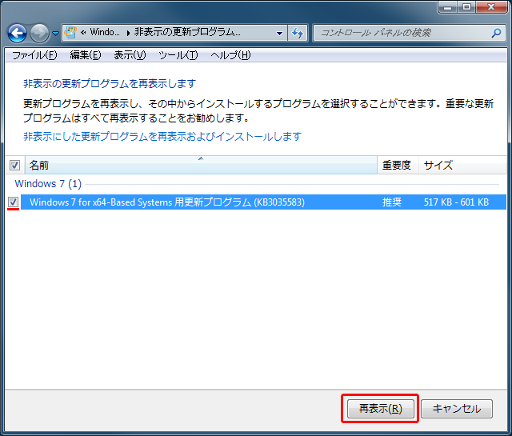Open the 表示(V) menu
512x436 pixels.
(x=130, y=55)
